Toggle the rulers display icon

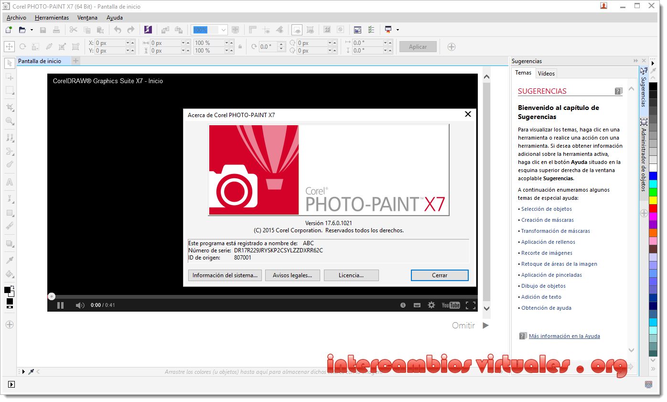click(253, 30)
